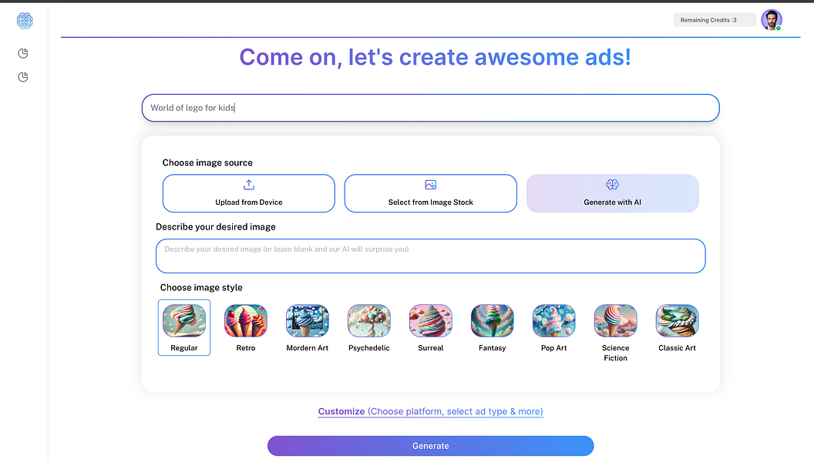814x462 pixels.
Task: Open the lower pie chart sidebar icon
Action: pyautogui.click(x=23, y=77)
